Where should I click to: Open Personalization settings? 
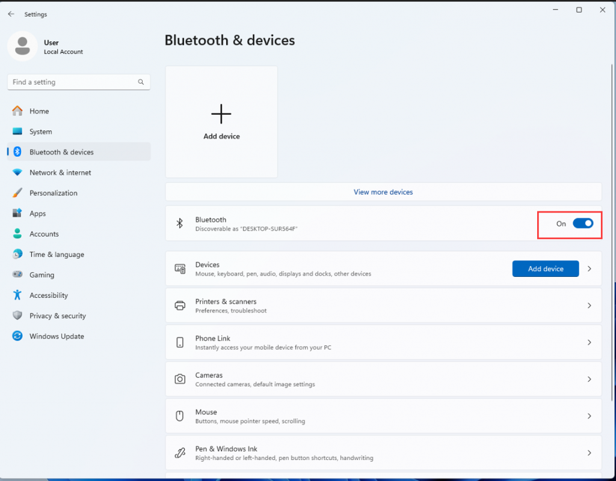[x=79, y=193]
